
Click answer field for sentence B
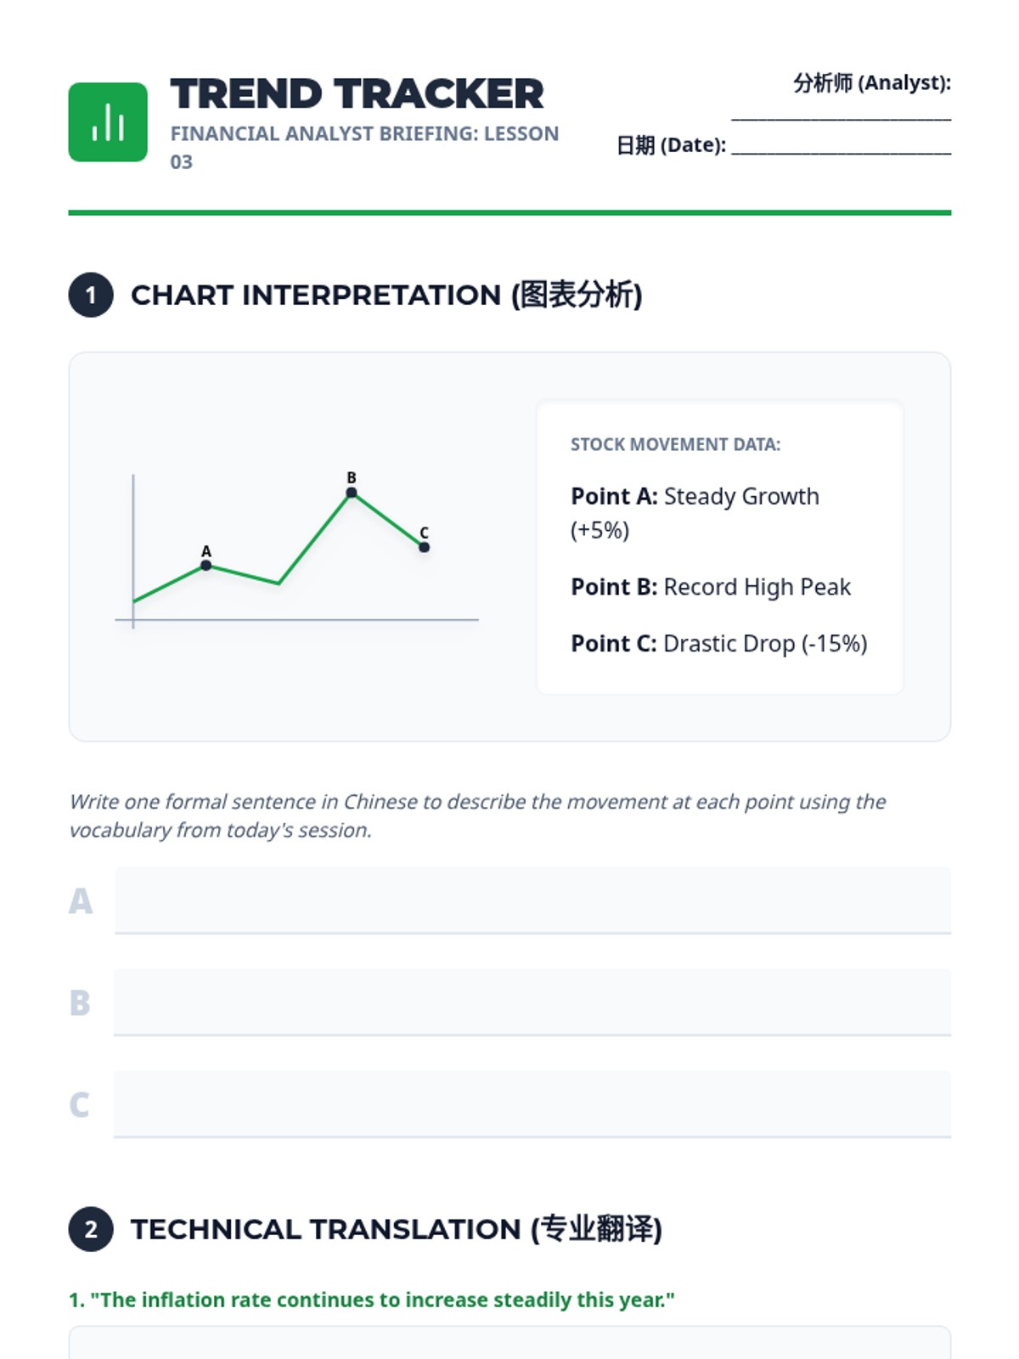pyautogui.click(x=532, y=1002)
